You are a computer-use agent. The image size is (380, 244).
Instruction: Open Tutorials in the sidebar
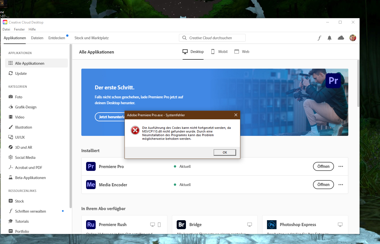36,221
